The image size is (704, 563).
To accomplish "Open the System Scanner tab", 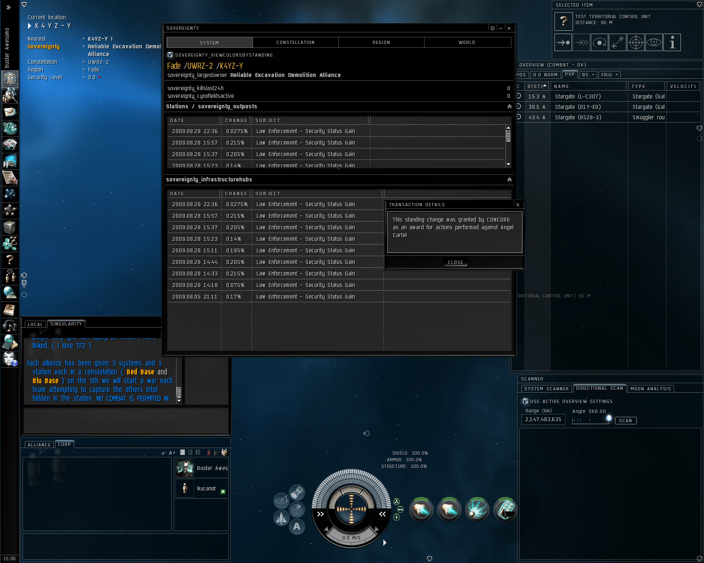I will tap(547, 389).
